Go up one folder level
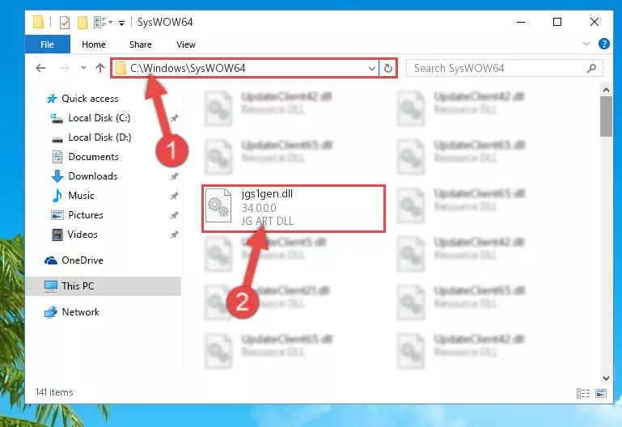Screen dimensions: 622x427 100,68
